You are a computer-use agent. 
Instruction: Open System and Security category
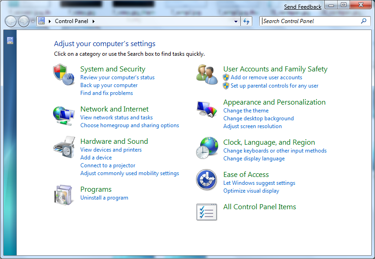coord(113,69)
